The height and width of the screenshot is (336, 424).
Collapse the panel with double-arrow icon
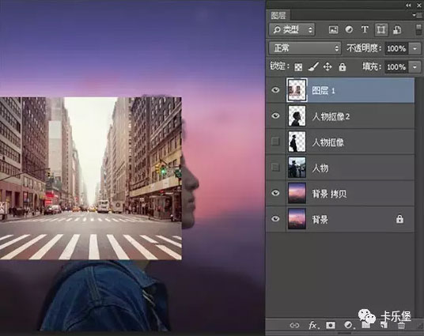408,5
